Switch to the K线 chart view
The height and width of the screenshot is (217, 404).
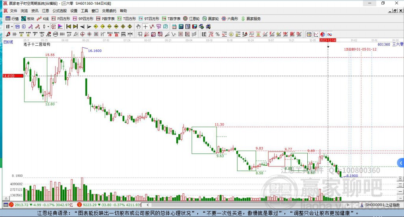coord(43,19)
